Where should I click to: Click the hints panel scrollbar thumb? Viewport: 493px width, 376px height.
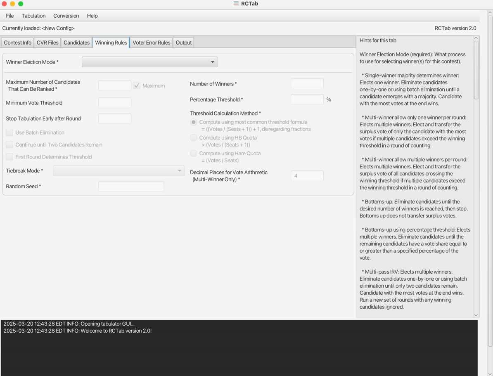(x=476, y=70)
